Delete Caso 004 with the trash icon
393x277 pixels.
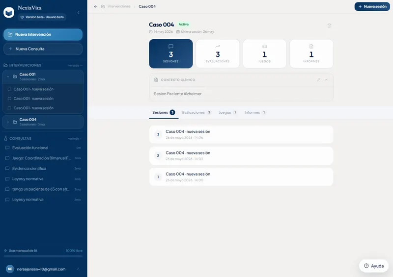pyautogui.click(x=329, y=25)
